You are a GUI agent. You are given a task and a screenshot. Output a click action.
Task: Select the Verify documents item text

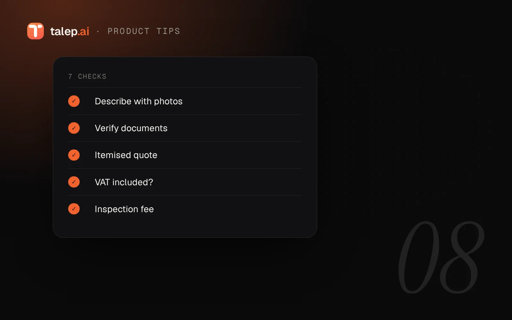[x=131, y=128]
